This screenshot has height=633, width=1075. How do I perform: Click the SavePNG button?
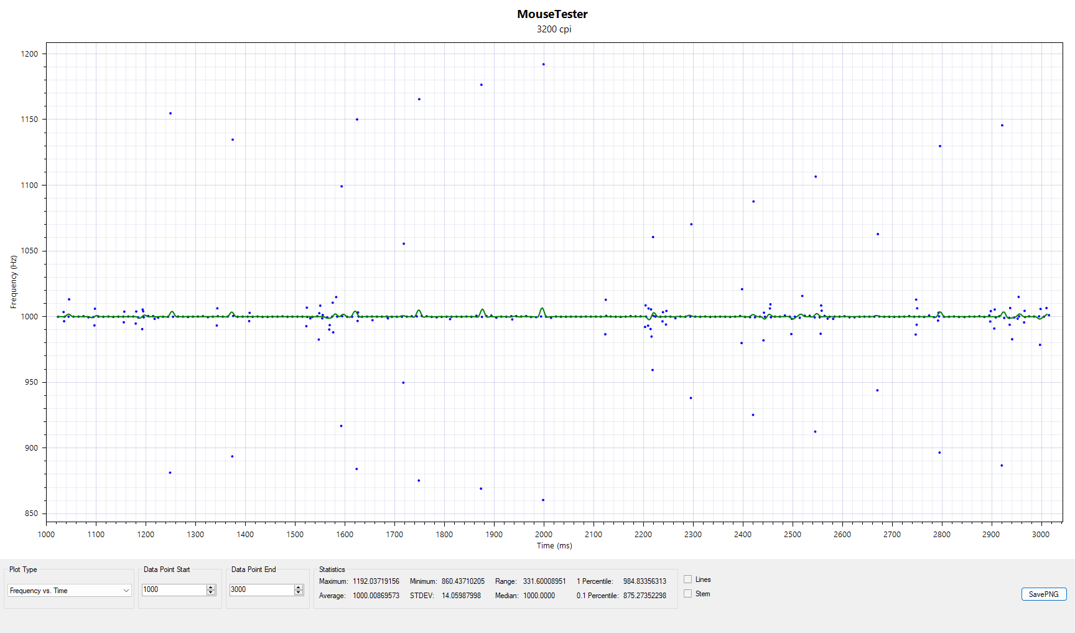click(1044, 594)
